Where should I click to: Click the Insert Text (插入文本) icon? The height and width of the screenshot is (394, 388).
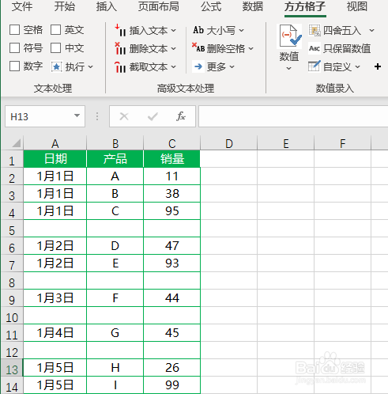click(120, 30)
